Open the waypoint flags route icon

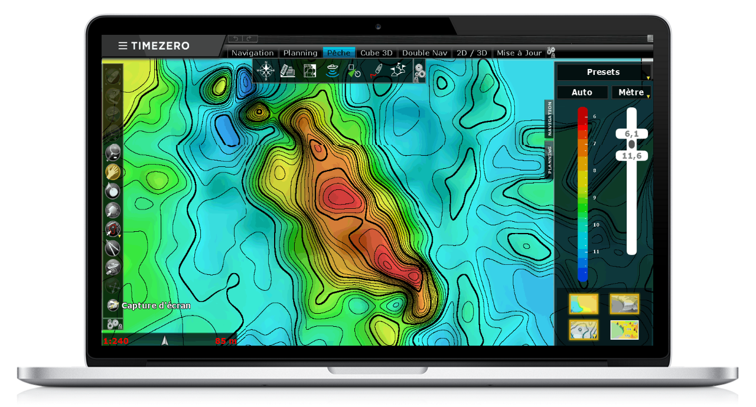[x=398, y=71]
